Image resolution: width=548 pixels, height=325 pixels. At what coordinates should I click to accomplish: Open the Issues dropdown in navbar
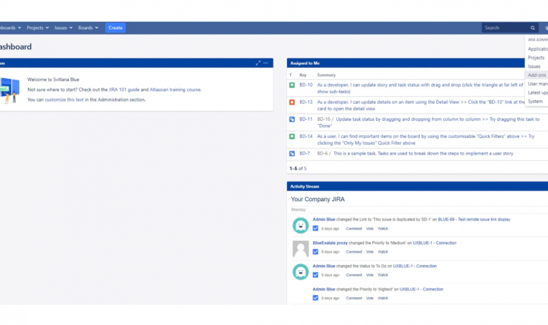(63, 28)
